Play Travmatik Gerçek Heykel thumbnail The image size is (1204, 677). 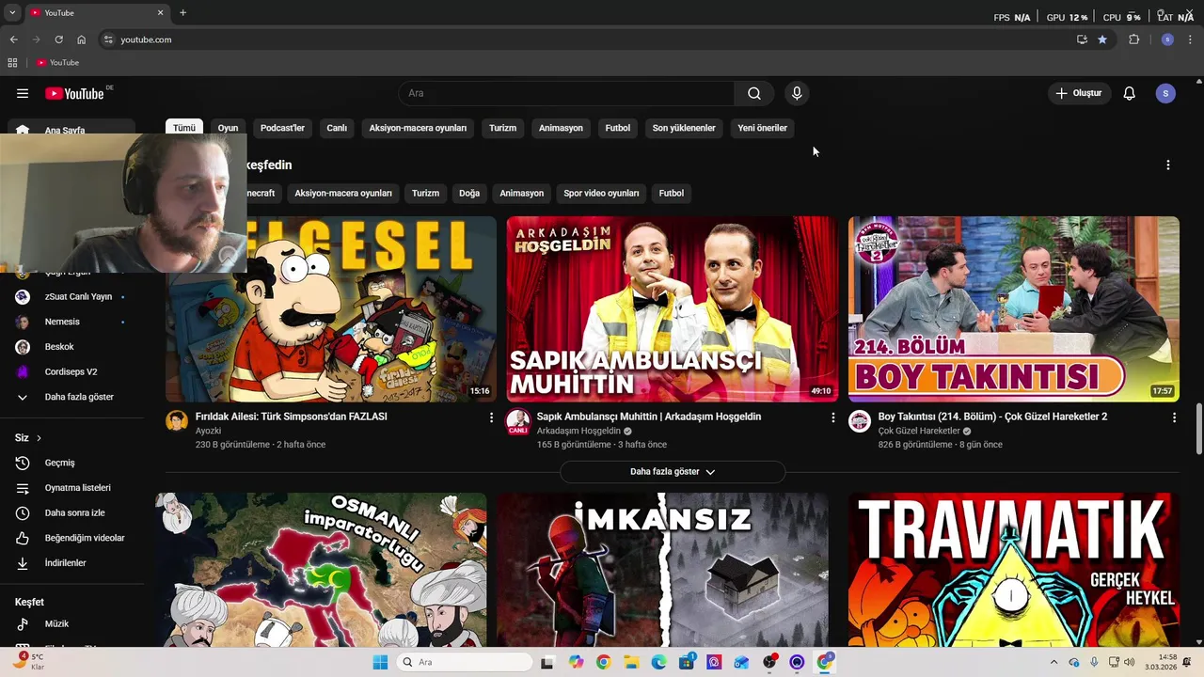coord(1014,570)
